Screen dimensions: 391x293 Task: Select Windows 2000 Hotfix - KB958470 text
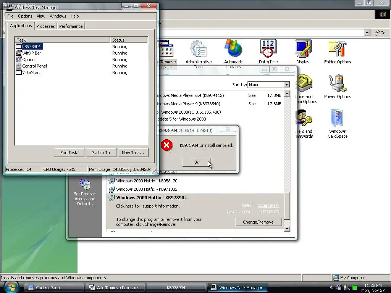coord(147,181)
